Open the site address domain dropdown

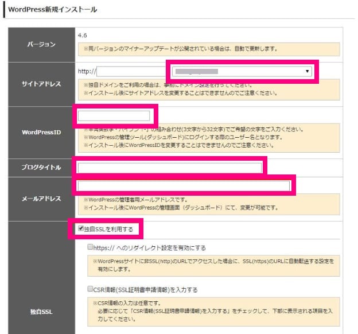(242, 72)
